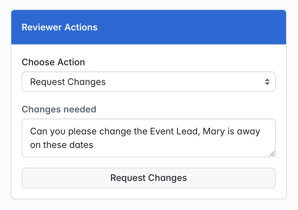Open the Choose Action dropdown
The image size is (298, 210).
(149, 82)
